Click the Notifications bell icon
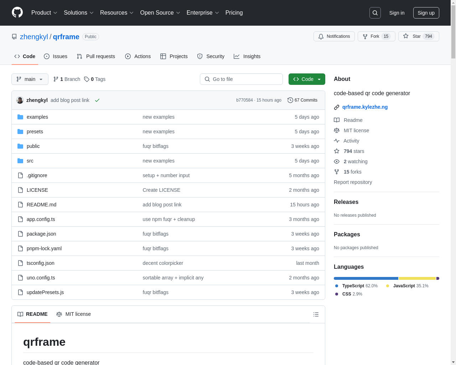The image size is (456, 365). point(321,36)
